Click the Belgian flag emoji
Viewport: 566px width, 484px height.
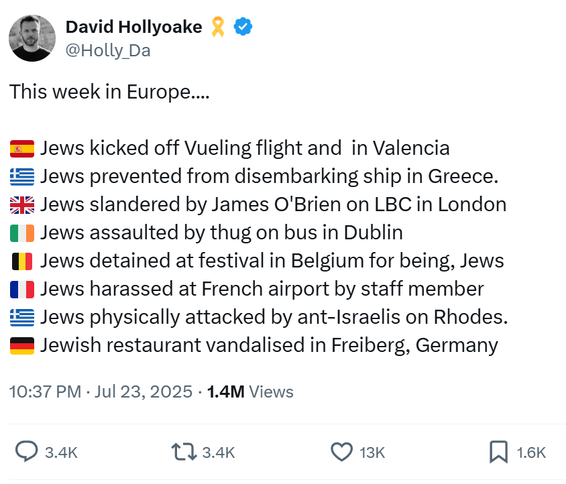tap(22, 261)
